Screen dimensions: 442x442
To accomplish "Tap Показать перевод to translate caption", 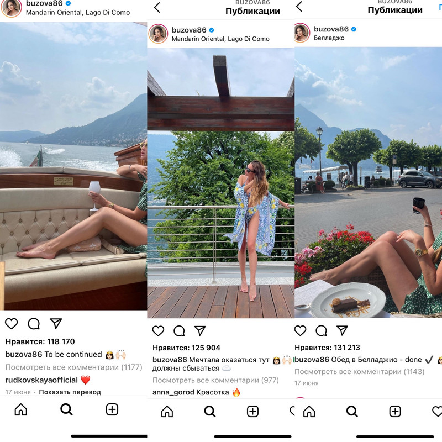I will pyautogui.click(x=70, y=392).
